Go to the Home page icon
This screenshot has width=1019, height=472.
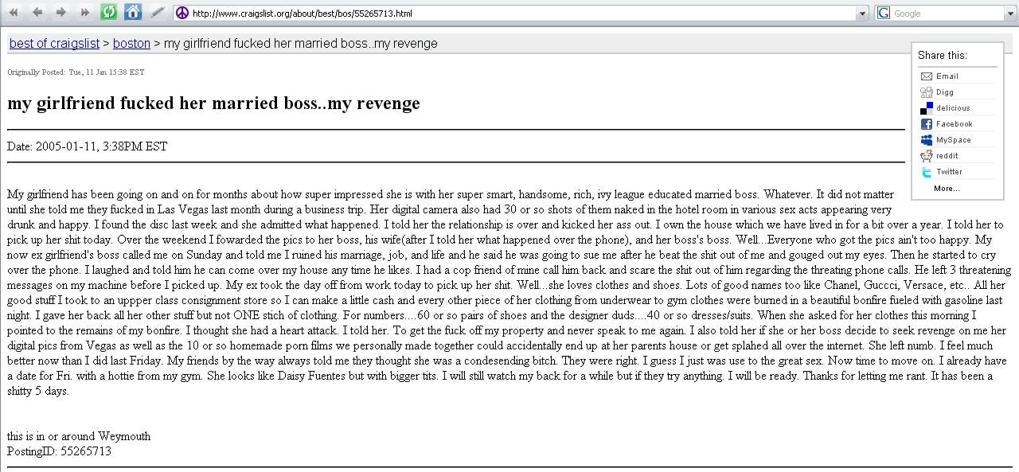(x=133, y=13)
